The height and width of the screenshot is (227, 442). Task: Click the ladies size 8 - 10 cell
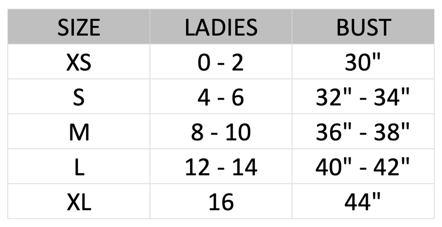[221, 132]
